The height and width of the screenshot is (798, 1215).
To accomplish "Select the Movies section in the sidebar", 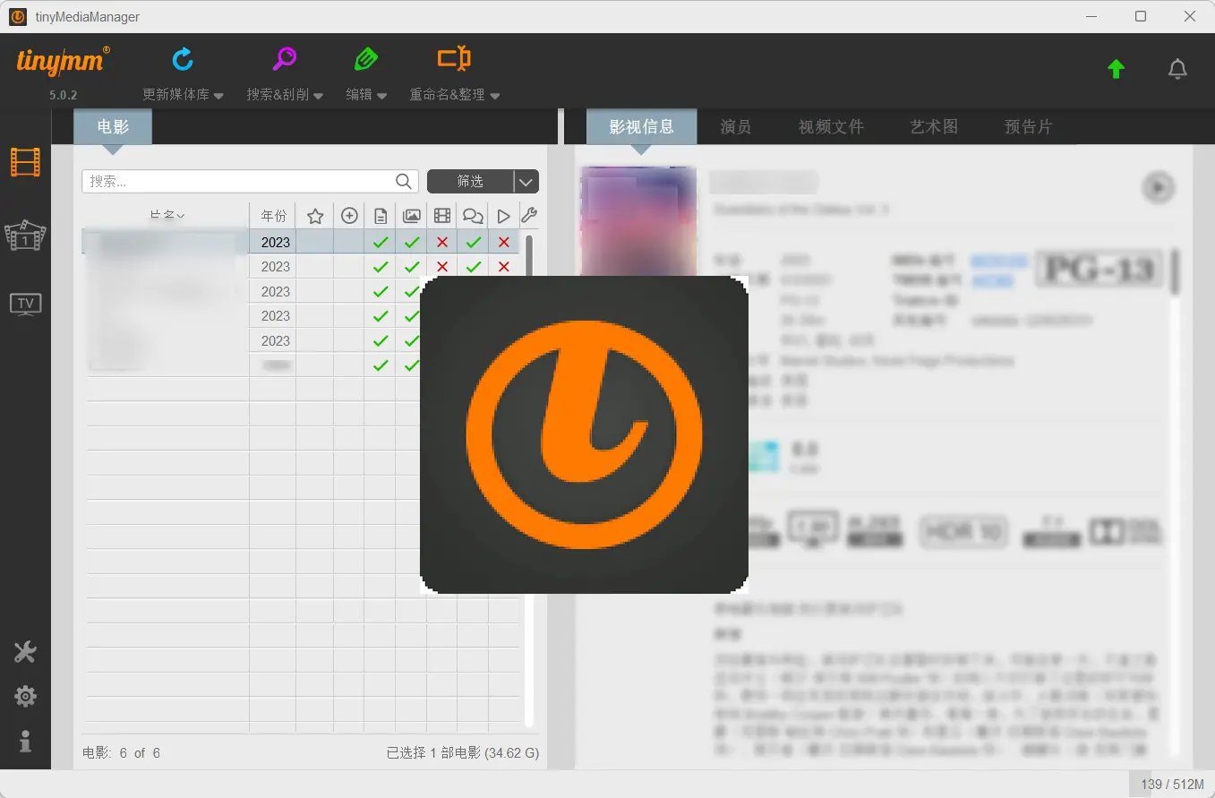I will 25,162.
